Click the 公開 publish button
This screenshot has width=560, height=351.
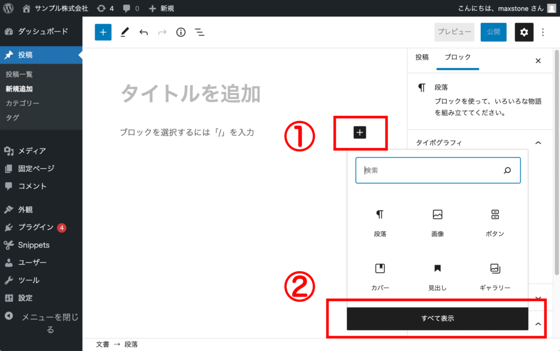point(493,32)
